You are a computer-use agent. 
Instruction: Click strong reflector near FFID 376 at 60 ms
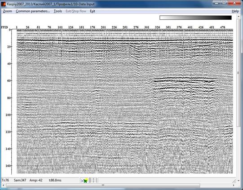[179, 78]
